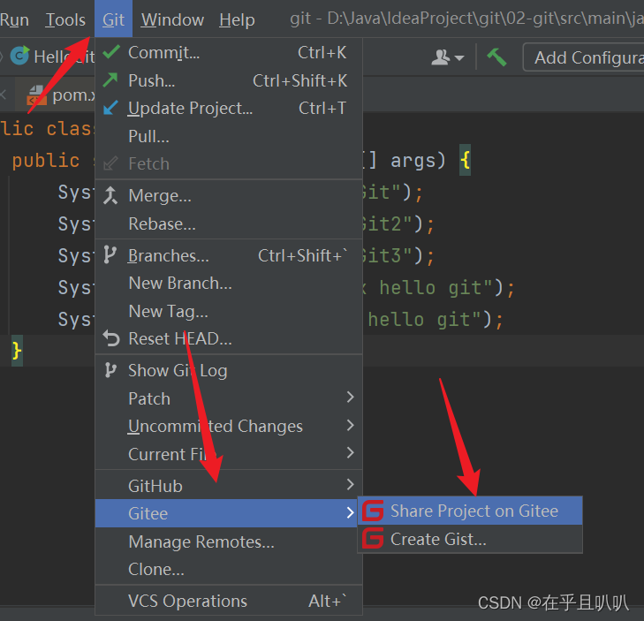
Task: Choose Pull... from the Git menu
Action: [x=229, y=136]
